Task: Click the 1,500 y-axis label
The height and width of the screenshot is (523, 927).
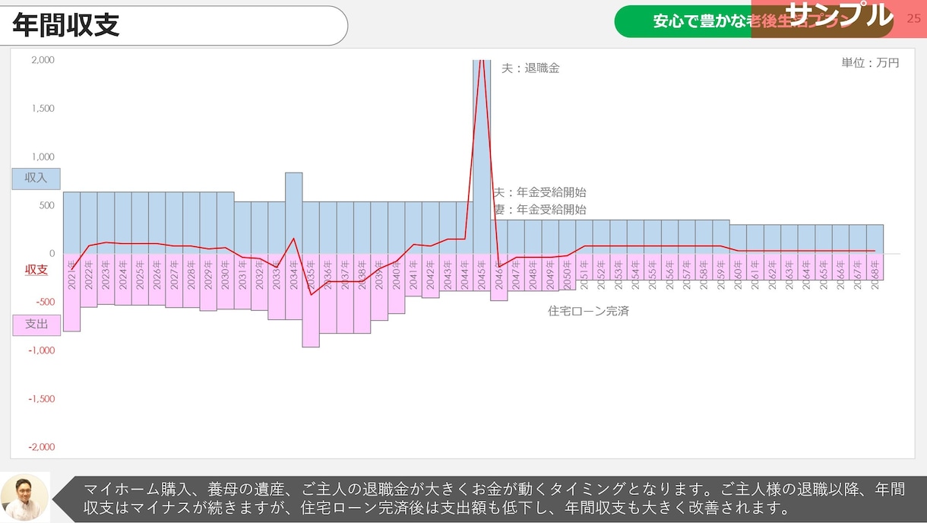Action: point(43,109)
